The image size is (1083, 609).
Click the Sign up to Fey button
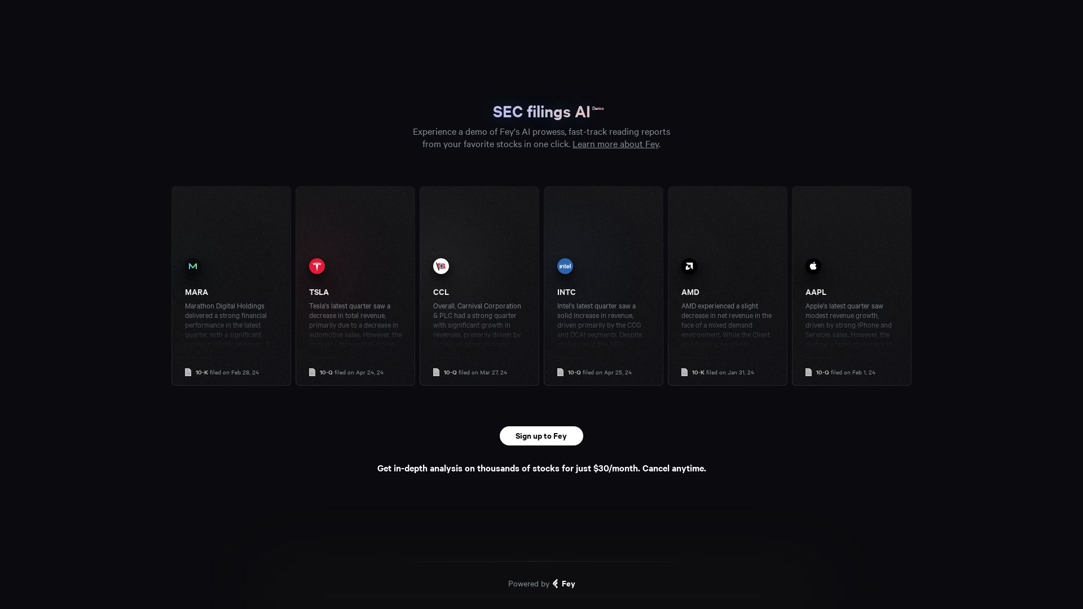click(x=541, y=436)
